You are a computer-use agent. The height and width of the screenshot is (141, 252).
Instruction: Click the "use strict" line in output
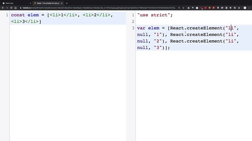pyautogui.click(x=155, y=15)
